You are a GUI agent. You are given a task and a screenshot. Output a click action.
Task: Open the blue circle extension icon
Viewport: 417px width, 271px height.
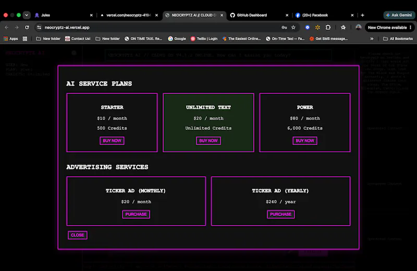[308, 28]
